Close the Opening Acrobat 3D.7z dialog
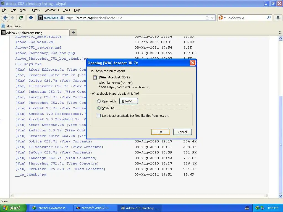Viewport: 283px width, 212px height. coord(193,63)
